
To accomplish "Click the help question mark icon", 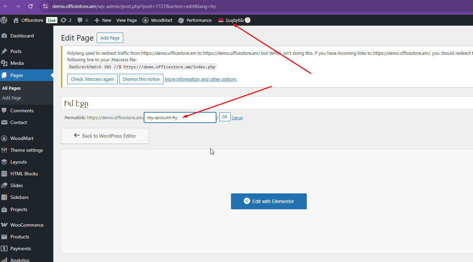I will coord(248,20).
